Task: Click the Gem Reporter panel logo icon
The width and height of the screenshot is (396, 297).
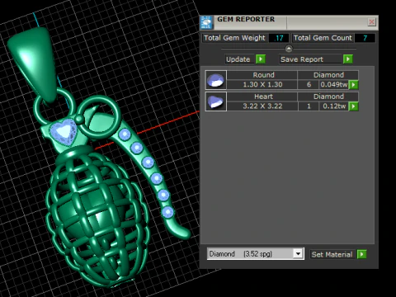Action: 206,22
